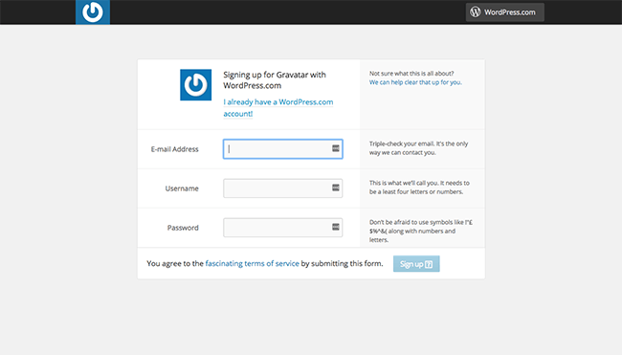Viewport: 622px width, 355px height.
Task: Click "Don't be afraid to use symbols" hint
Action: (421, 231)
